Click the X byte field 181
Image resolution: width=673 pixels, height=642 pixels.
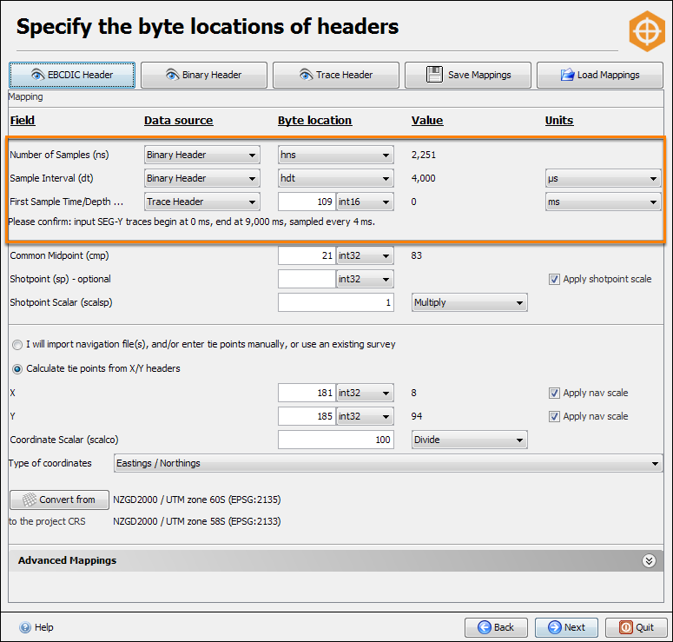point(307,393)
